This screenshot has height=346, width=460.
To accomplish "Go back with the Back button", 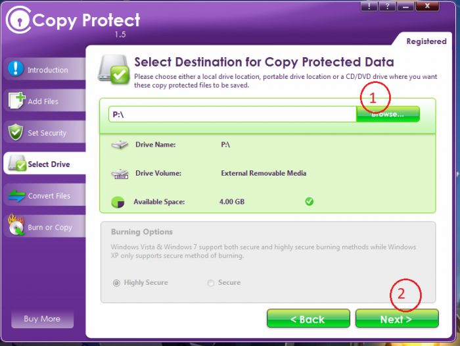I will [x=308, y=319].
